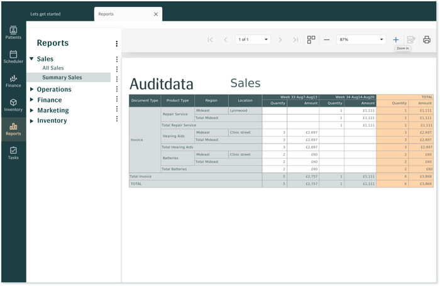Click the Auditdata report title
440x286 pixels.
click(x=162, y=84)
